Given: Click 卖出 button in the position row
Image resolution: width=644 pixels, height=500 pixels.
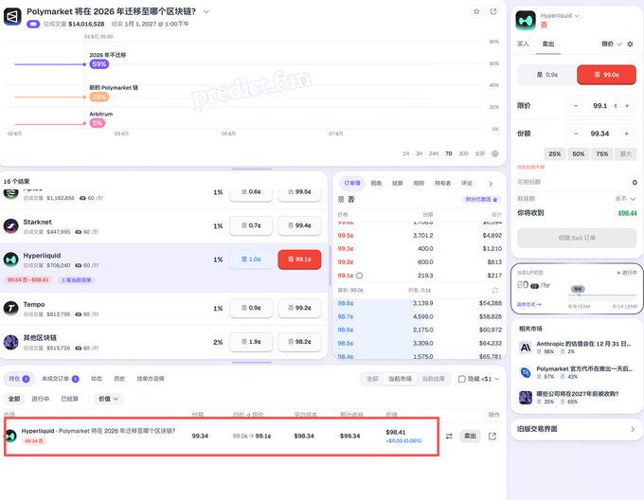Looking at the screenshot, I should [x=470, y=436].
